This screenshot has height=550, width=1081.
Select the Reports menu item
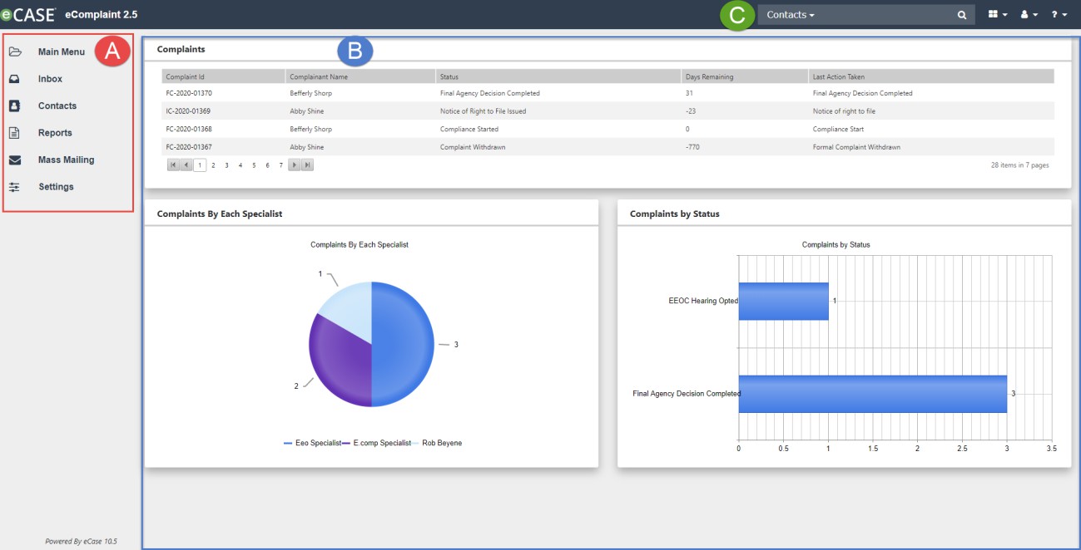pyautogui.click(x=55, y=133)
